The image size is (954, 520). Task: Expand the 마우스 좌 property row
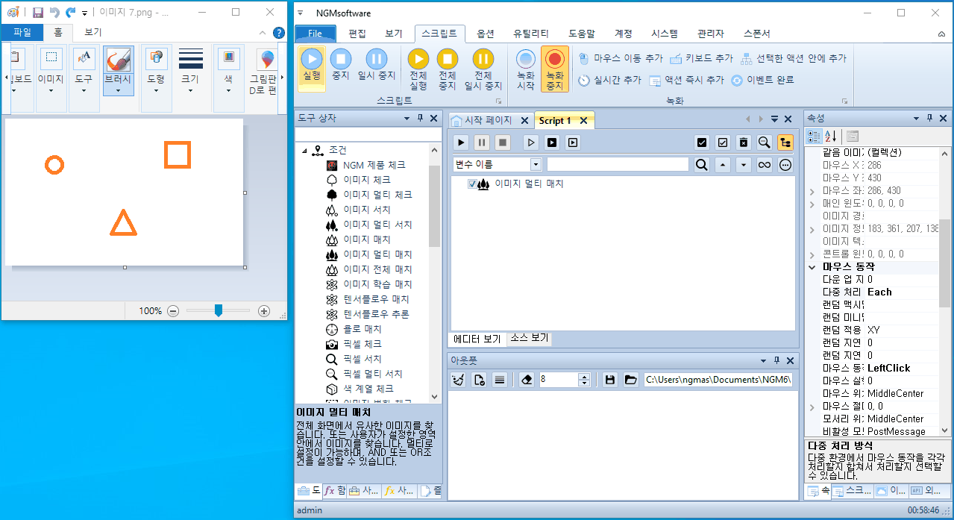(x=812, y=191)
